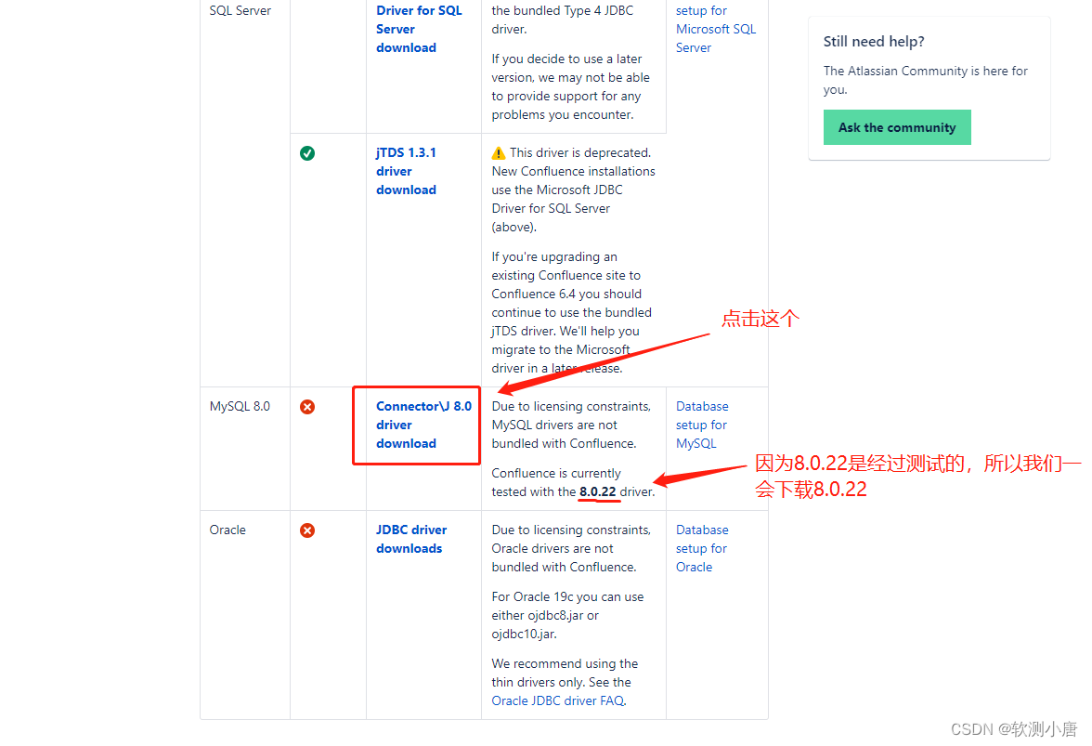Click 'If you're upgrading an existing Confluence site' paragraph
This screenshot has height=746, width=1092.
(x=572, y=312)
